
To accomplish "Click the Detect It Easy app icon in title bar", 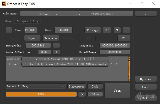I will tap(4, 4).
